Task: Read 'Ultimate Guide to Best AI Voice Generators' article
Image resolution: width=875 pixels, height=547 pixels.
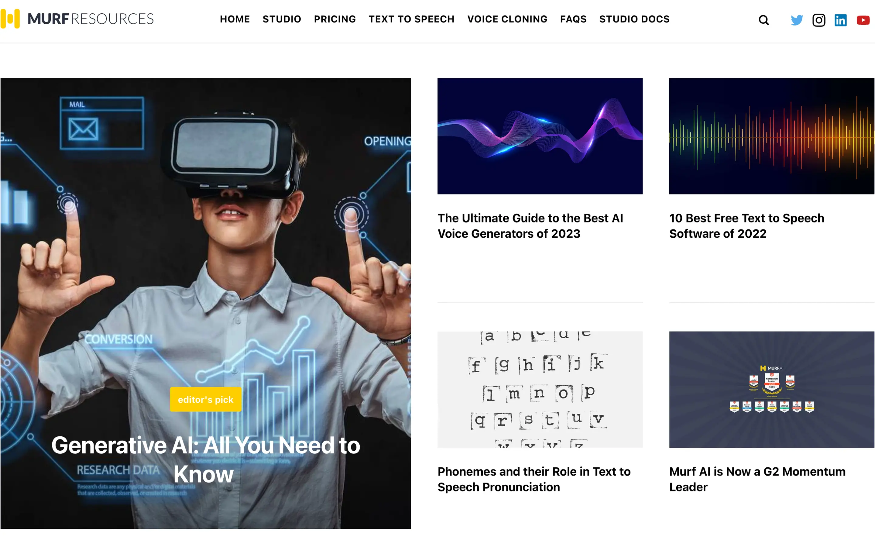Action: pos(530,226)
